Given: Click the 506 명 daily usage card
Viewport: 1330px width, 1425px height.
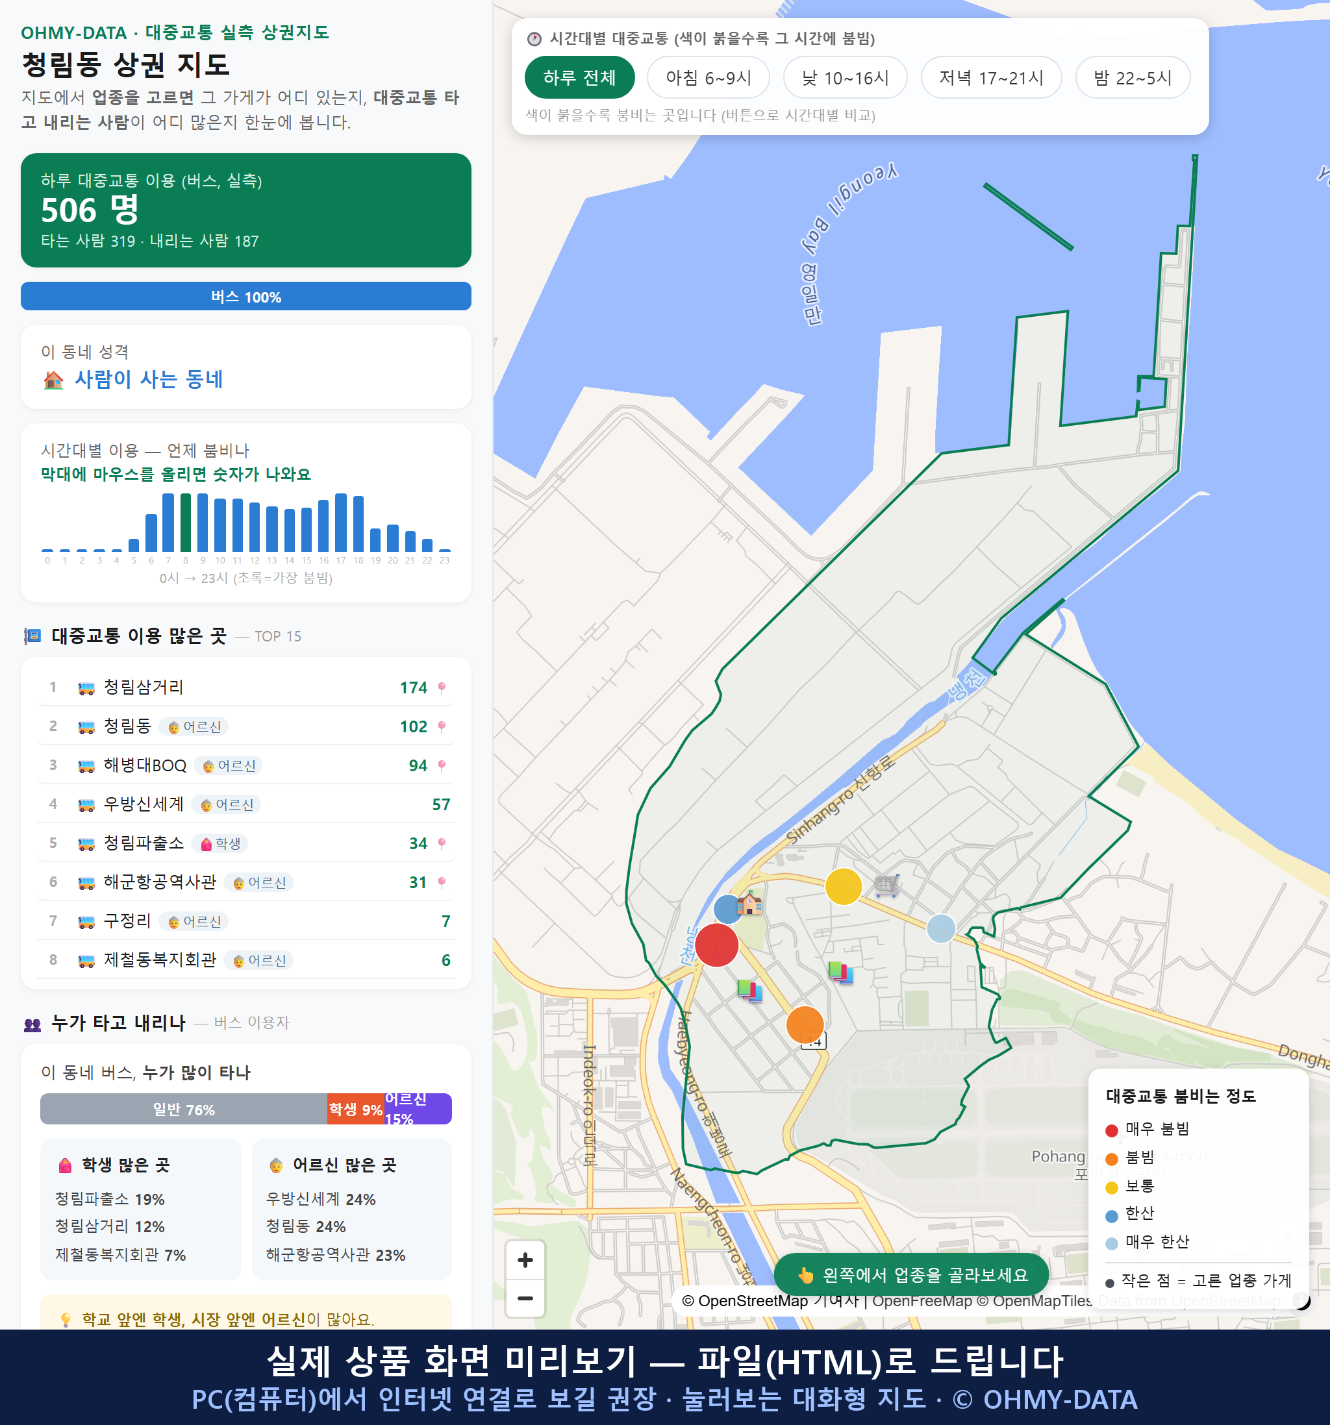Looking at the screenshot, I should pyautogui.click(x=246, y=210).
